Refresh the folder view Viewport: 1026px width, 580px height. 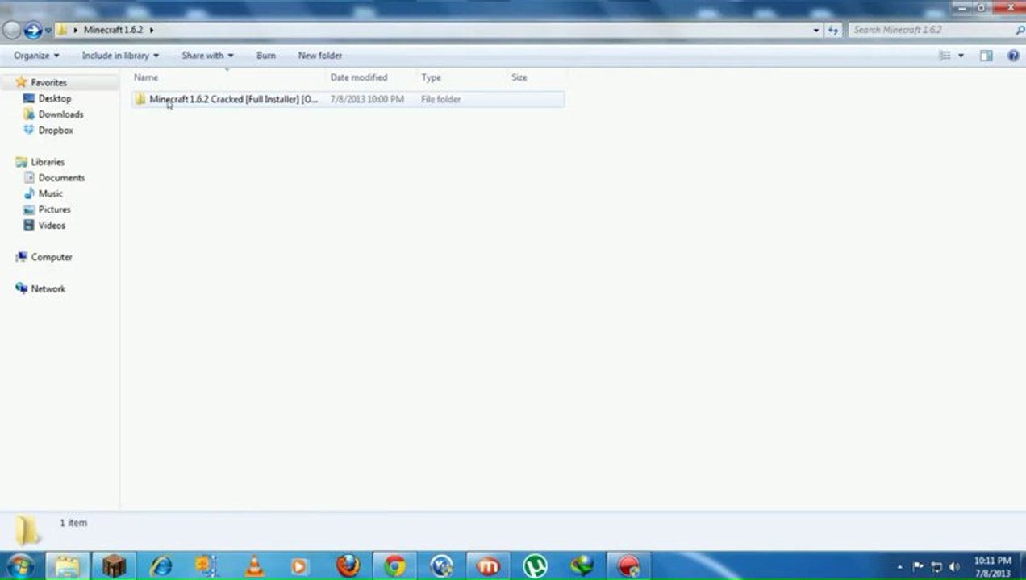[834, 30]
